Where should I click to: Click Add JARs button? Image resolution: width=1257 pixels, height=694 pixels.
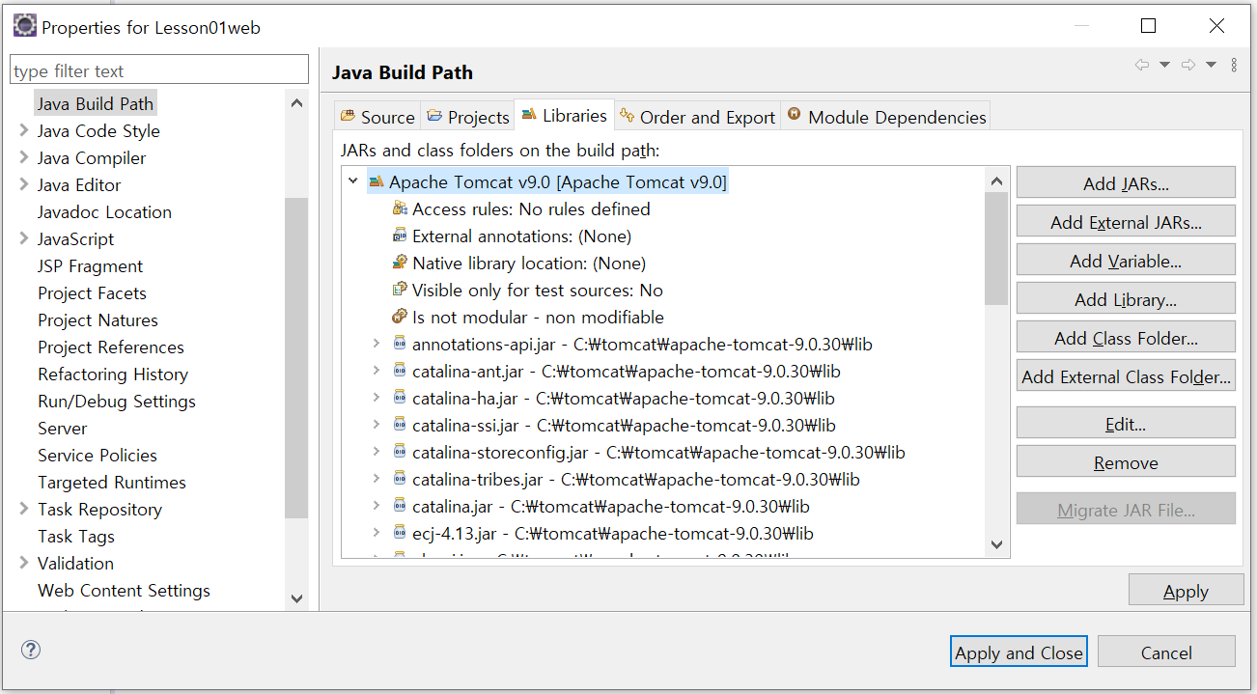click(x=1126, y=183)
